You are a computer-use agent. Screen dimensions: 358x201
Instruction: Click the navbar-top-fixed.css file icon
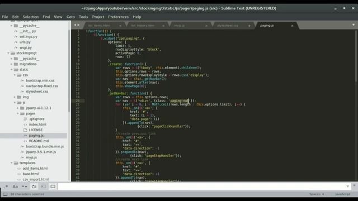(x=22, y=86)
